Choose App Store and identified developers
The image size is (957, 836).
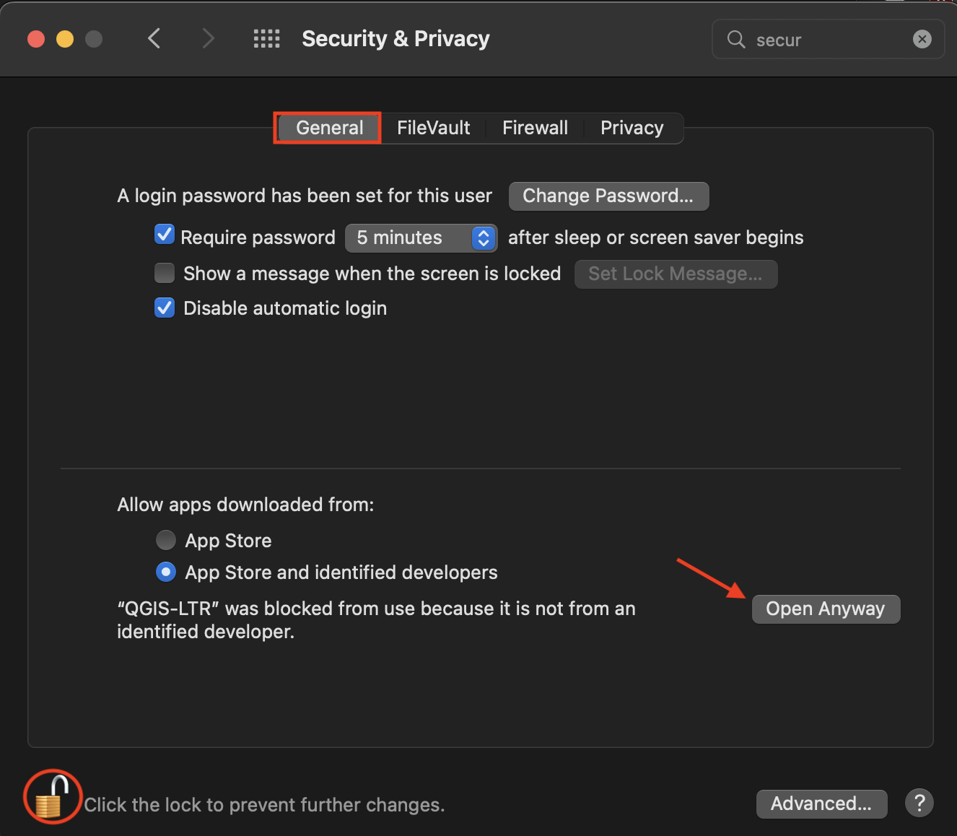pos(166,572)
